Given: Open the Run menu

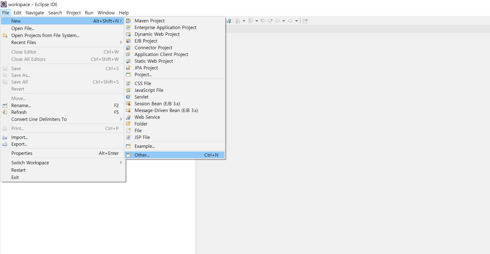Looking at the screenshot, I should pyautogui.click(x=89, y=13).
